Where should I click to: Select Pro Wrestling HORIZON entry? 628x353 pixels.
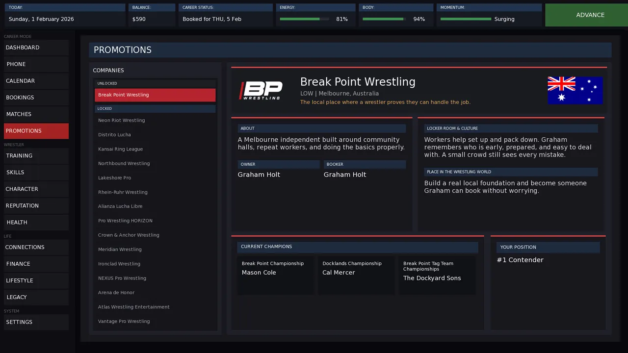tap(155, 221)
